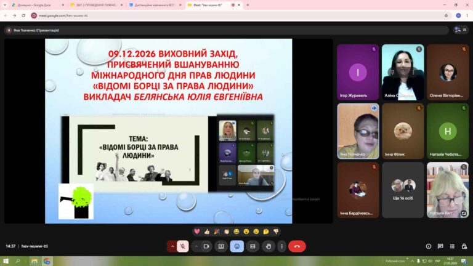This screenshot has height=266, width=473.
Task: Show the 16 other participants tile
Action: click(x=403, y=190)
